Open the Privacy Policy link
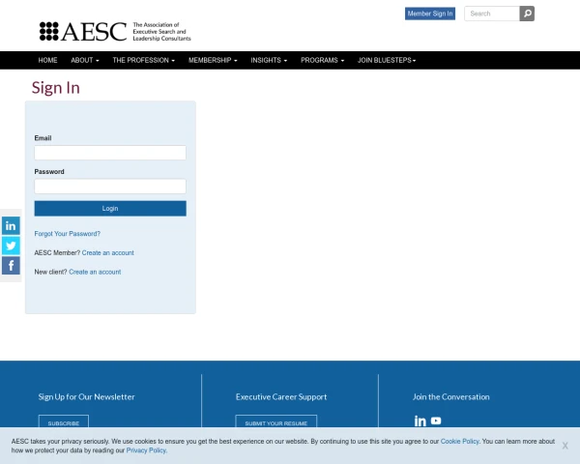Screen dimensions: 580x464 coord(146,450)
